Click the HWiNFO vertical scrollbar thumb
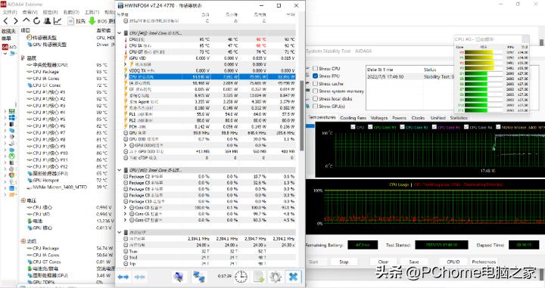 point(301,115)
